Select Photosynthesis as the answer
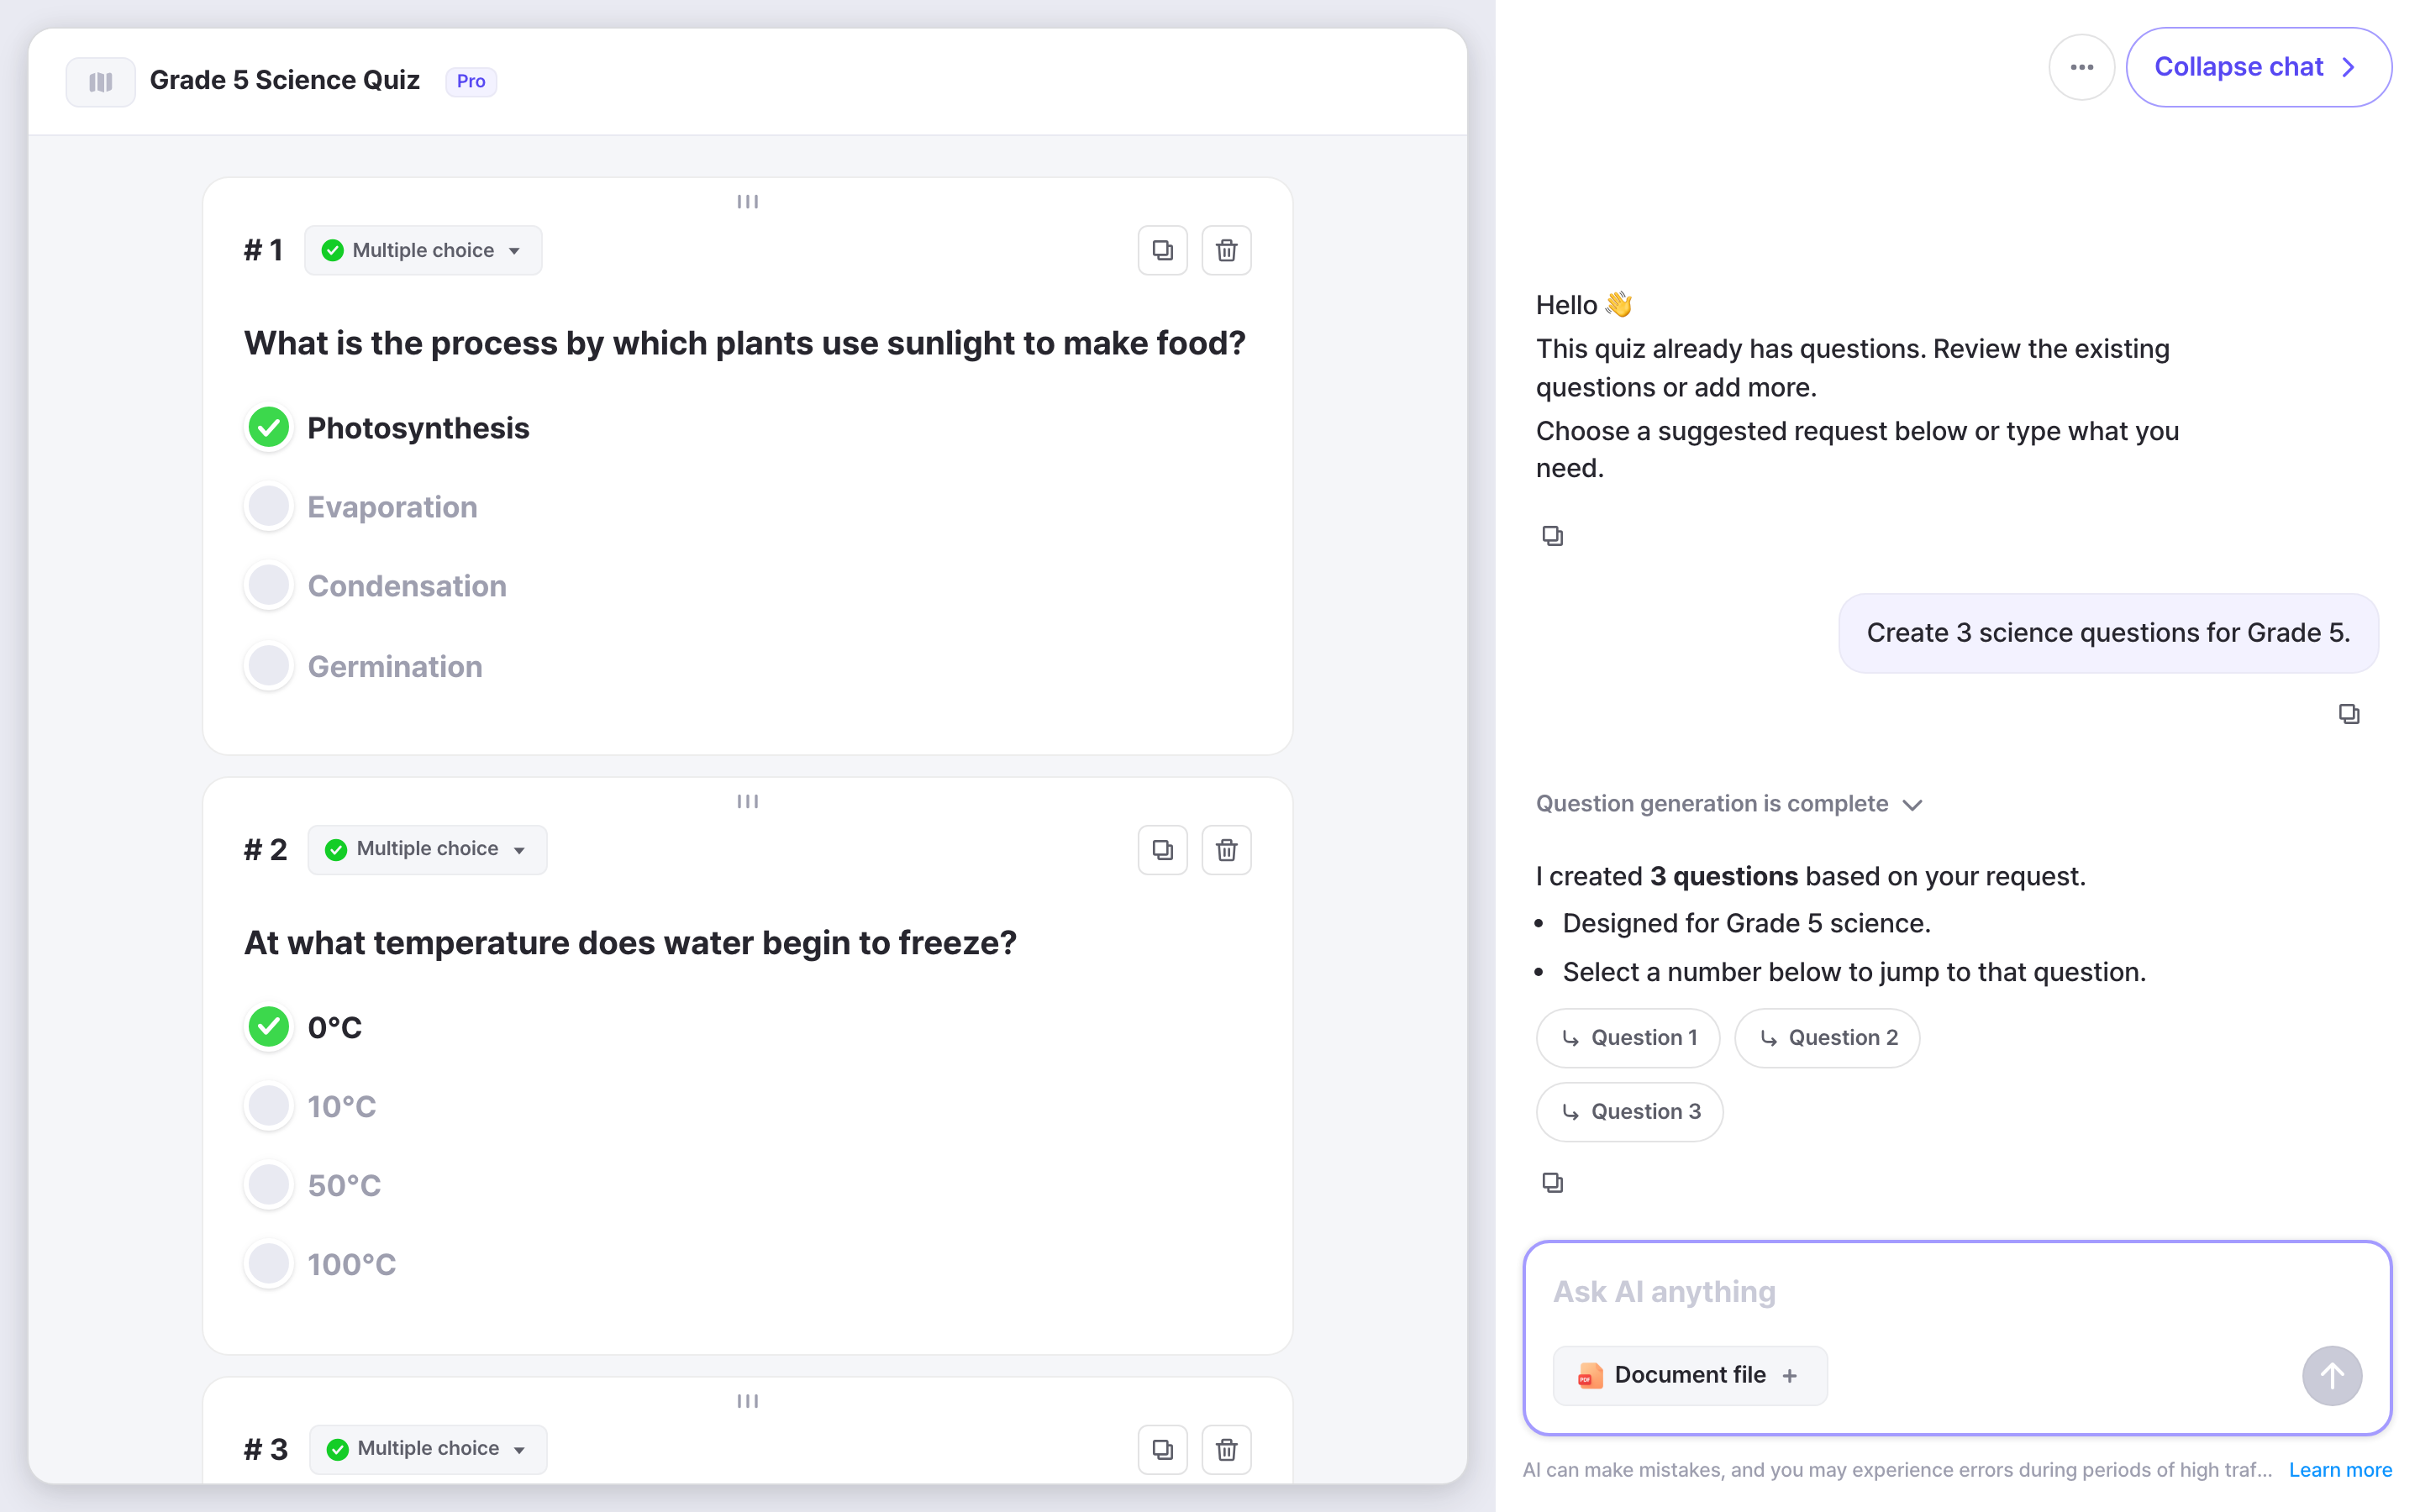This screenshot has height=1512, width=2420. tap(269, 428)
